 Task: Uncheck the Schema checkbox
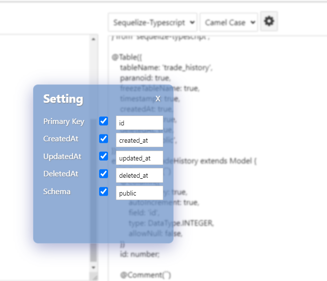tap(104, 192)
